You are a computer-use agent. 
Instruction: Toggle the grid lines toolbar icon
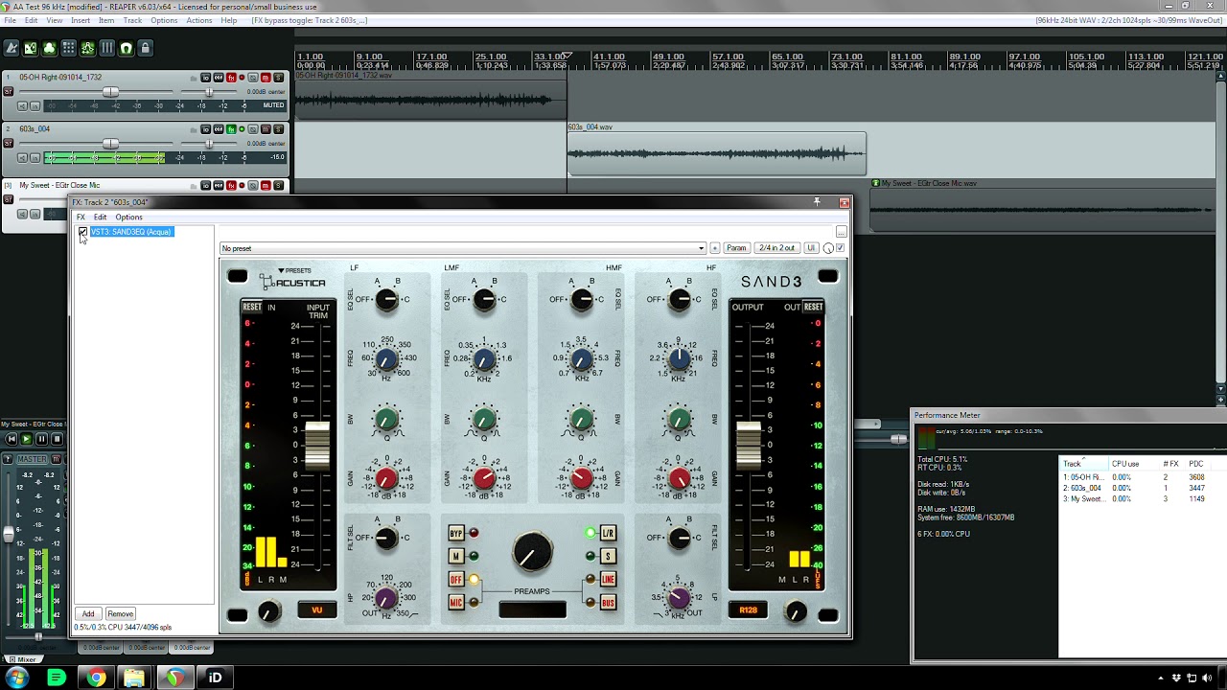(x=68, y=48)
